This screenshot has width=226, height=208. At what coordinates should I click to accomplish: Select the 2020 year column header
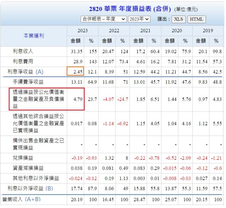click(x=177, y=31)
